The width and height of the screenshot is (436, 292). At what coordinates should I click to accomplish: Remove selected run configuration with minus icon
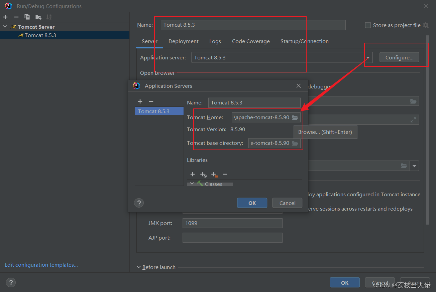[x=16, y=17]
